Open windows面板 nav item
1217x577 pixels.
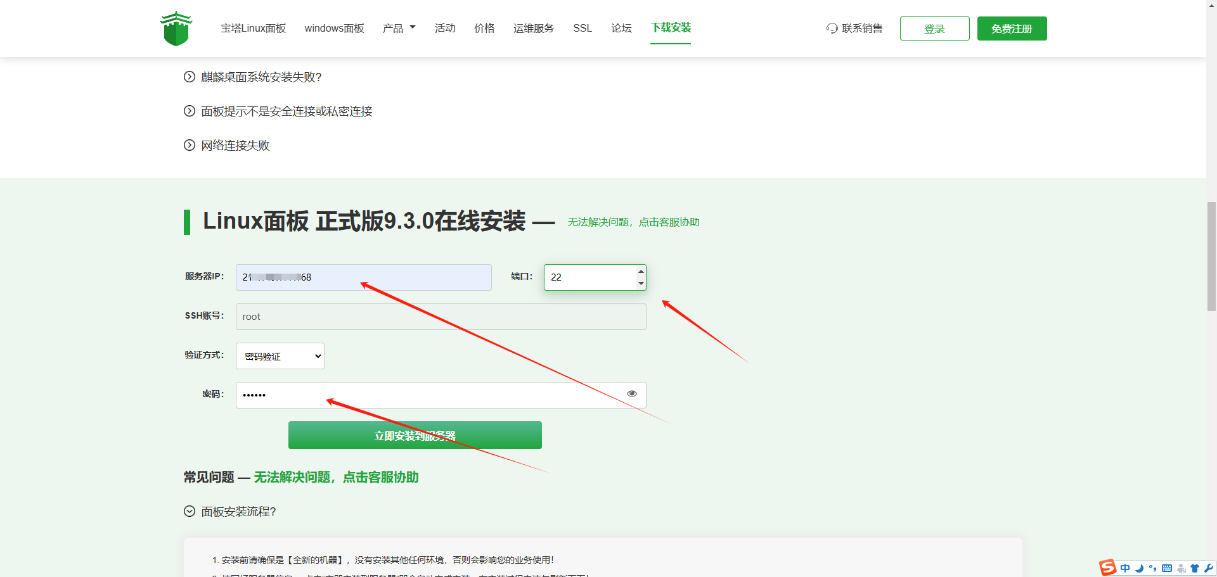334,29
